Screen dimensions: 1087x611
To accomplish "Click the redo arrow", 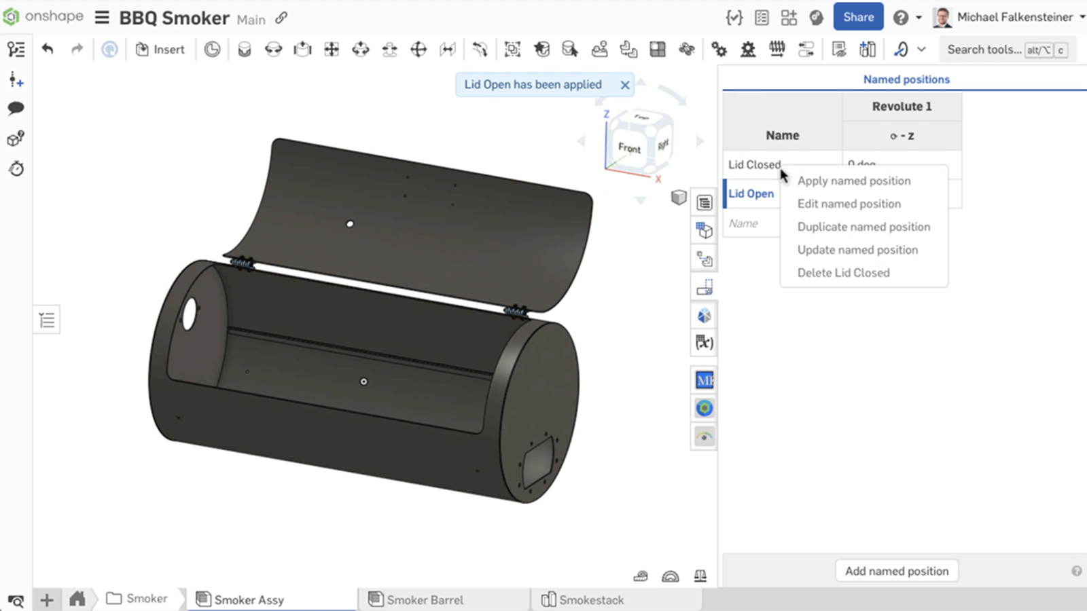I will (x=76, y=49).
